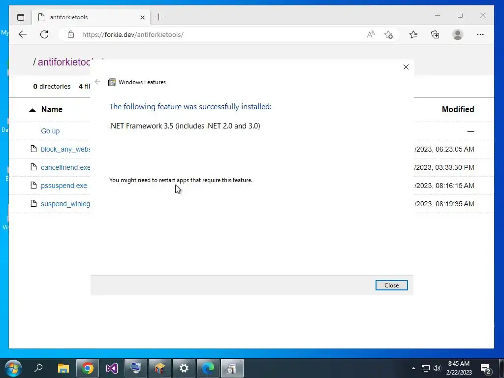Add this page to favorites
The width and height of the screenshot is (504, 378).
(x=388, y=34)
